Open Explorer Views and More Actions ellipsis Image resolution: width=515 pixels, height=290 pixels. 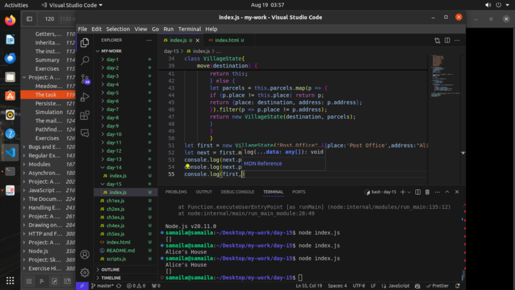click(149, 40)
